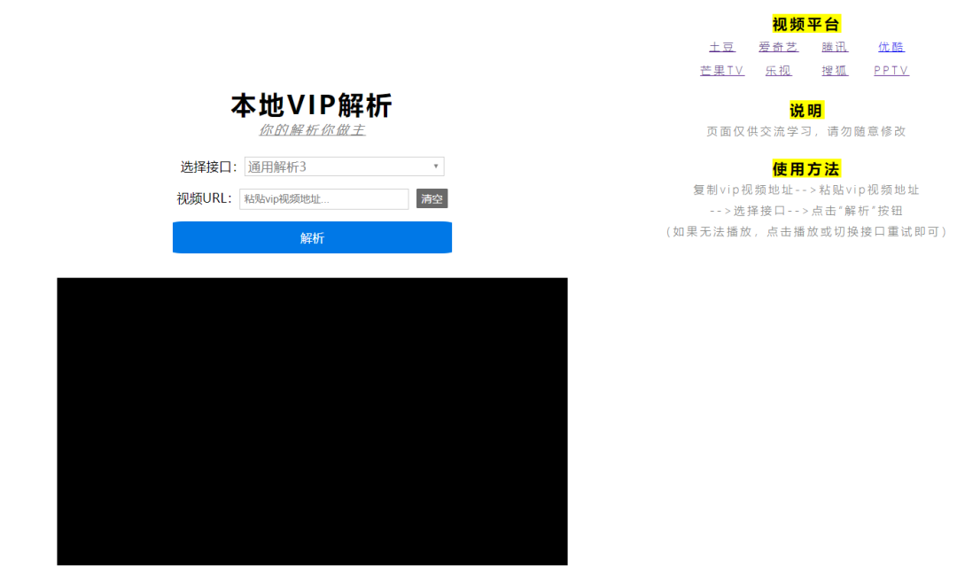Click the 视频URL input field
Screen dimensions: 957x573
click(x=323, y=199)
